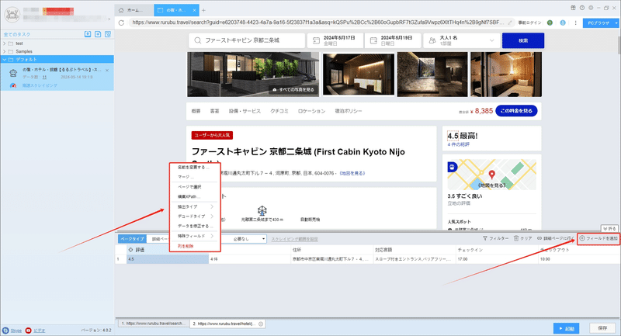This screenshot has width=621, height=336.
Task: Click the 保存 save button
Action: [x=602, y=328]
